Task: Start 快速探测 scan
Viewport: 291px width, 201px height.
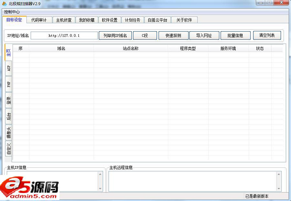Action: click(173, 35)
